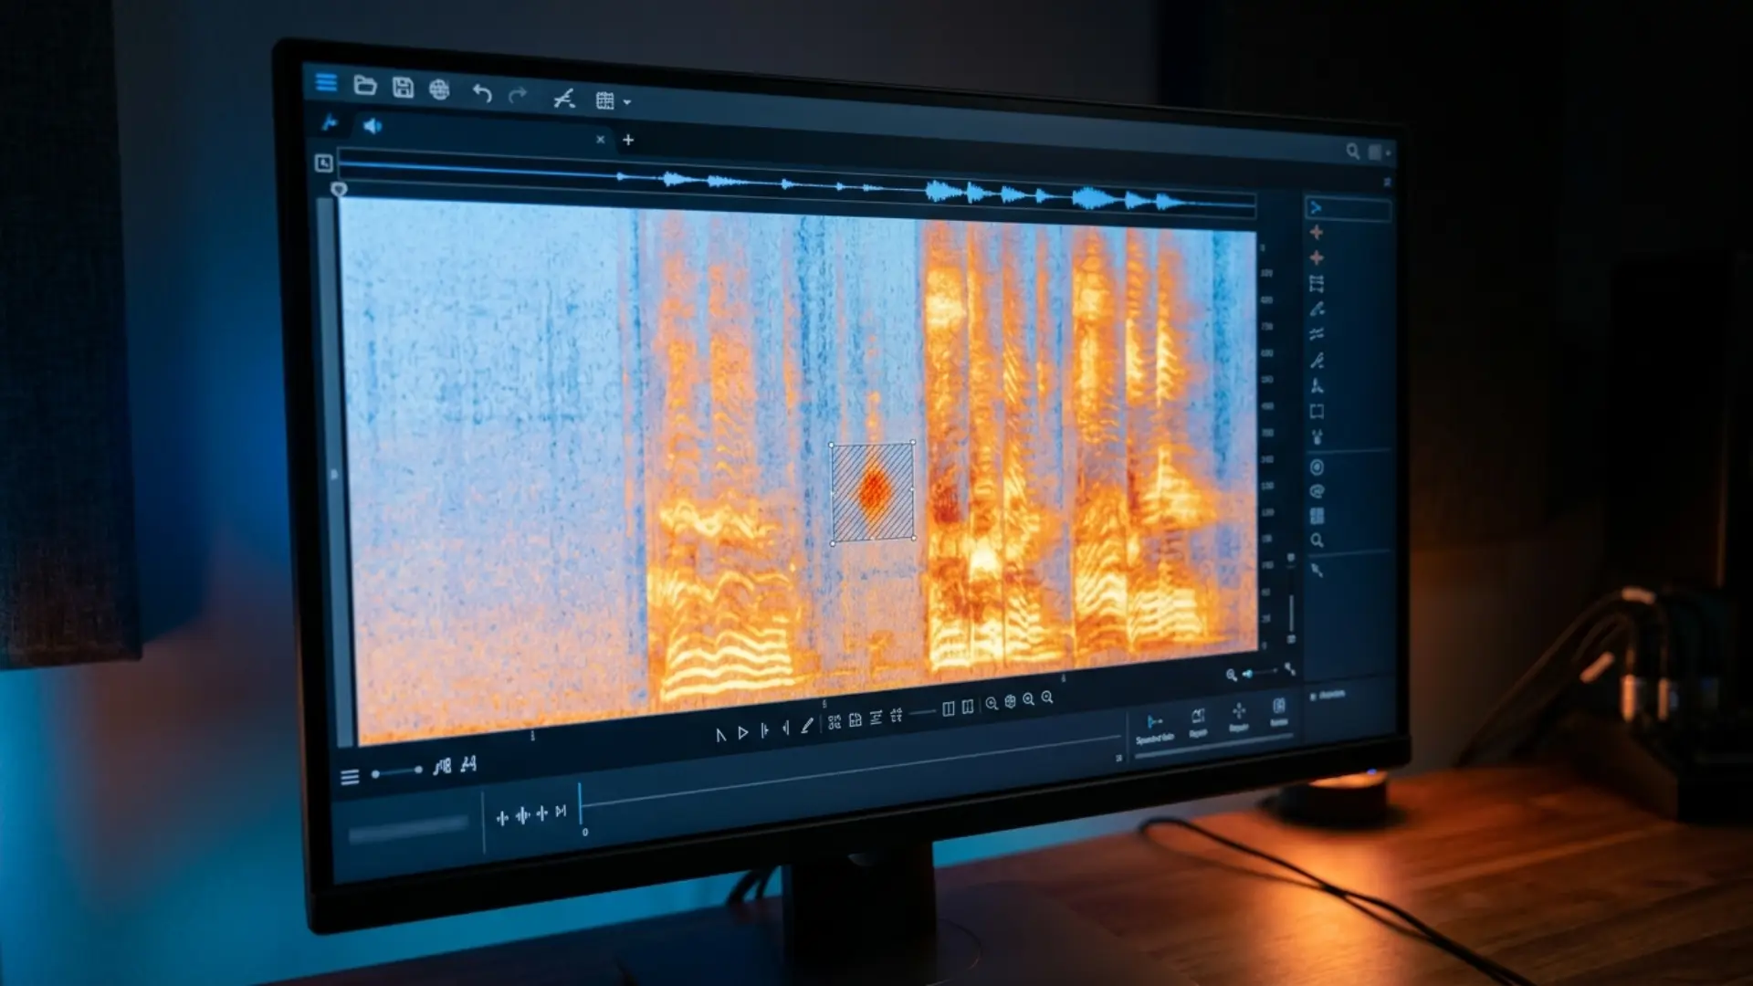
Task: Click the pencil icon in bottom toolbar
Action: 806,726
